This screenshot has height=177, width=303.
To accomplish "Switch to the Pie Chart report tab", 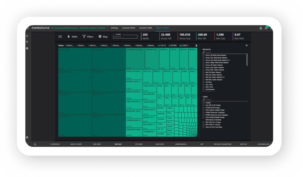I will (139, 144).
